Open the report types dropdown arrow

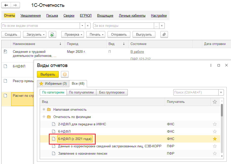point(82,26)
